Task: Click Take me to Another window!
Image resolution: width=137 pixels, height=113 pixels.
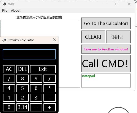Action: pyautogui.click(x=106, y=49)
